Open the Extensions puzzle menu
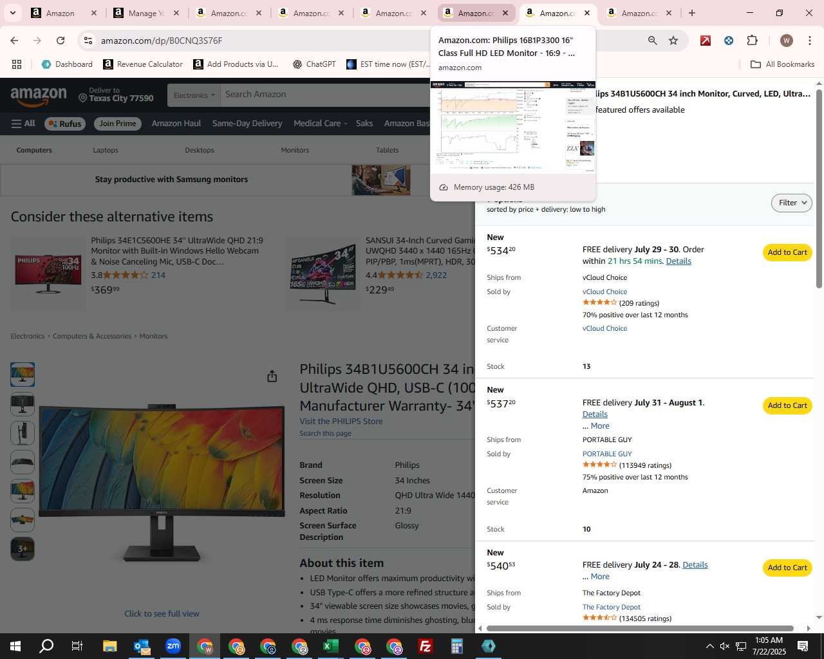Screen dimensions: 824x659 point(752,41)
